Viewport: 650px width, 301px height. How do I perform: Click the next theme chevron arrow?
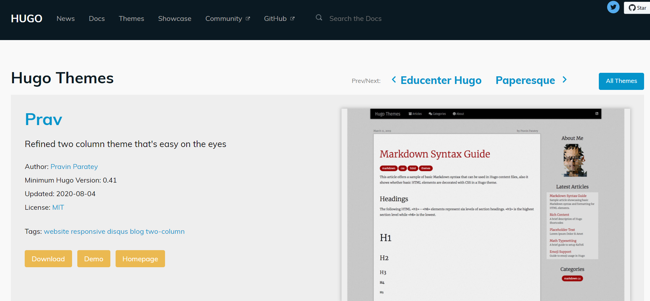[565, 80]
